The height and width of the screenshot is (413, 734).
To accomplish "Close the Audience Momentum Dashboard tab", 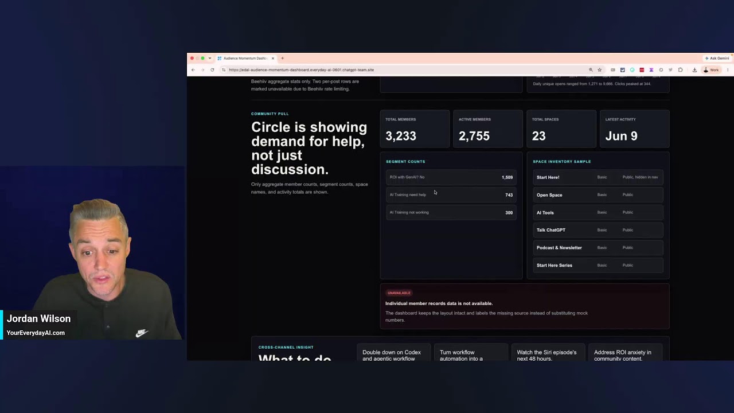I will [x=273, y=58].
